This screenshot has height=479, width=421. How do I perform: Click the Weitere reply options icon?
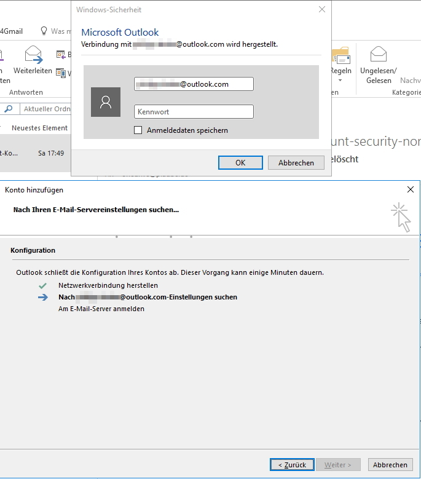[x=61, y=73]
